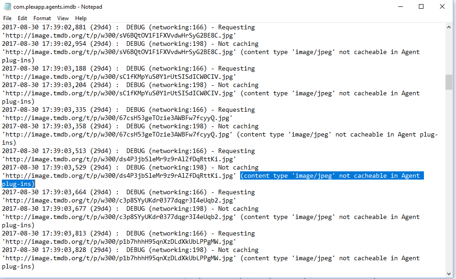Click timestamp 17:39:03,677 Not caching line
This screenshot has height=279, width=456.
click(x=130, y=209)
